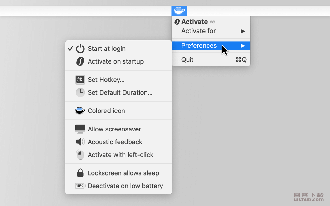Click the coffee bean icon for Activate on startup
The width and height of the screenshot is (330, 206).
[x=80, y=61]
